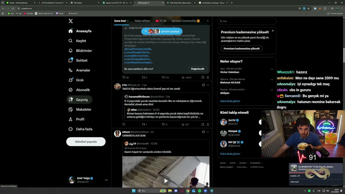Image resolution: width=345 pixels, height=194 pixels.
Task: Click Daha fazla göster under Neler oluyor?
Action: click(230, 101)
